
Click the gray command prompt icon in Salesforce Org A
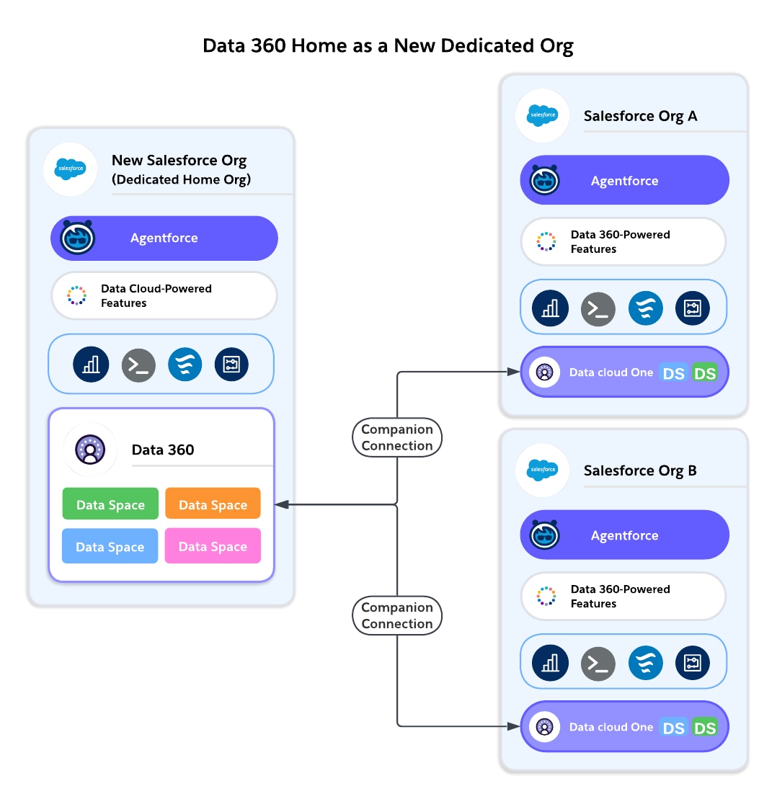pyautogui.click(x=598, y=308)
